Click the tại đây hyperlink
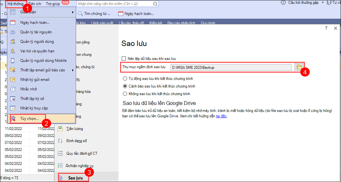This screenshot has width=341, height=182. tap(222, 116)
